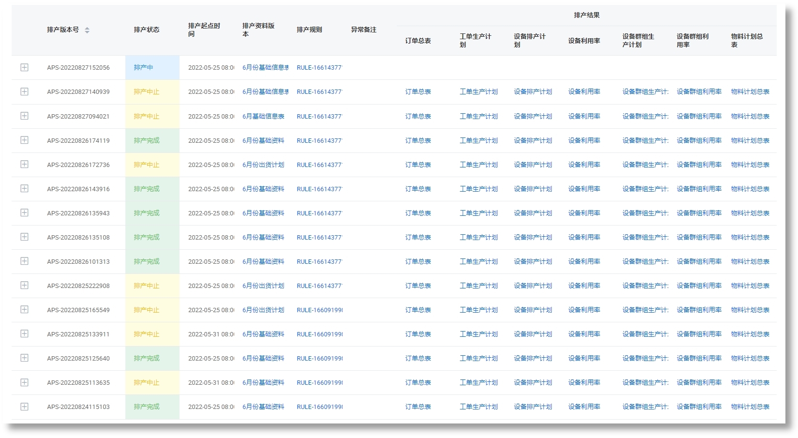The width and height of the screenshot is (798, 438).
Task: Expand details for APS-20220826101313
Action: (x=24, y=261)
